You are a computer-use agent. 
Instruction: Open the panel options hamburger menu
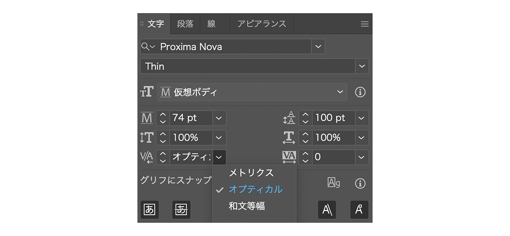pyautogui.click(x=365, y=24)
